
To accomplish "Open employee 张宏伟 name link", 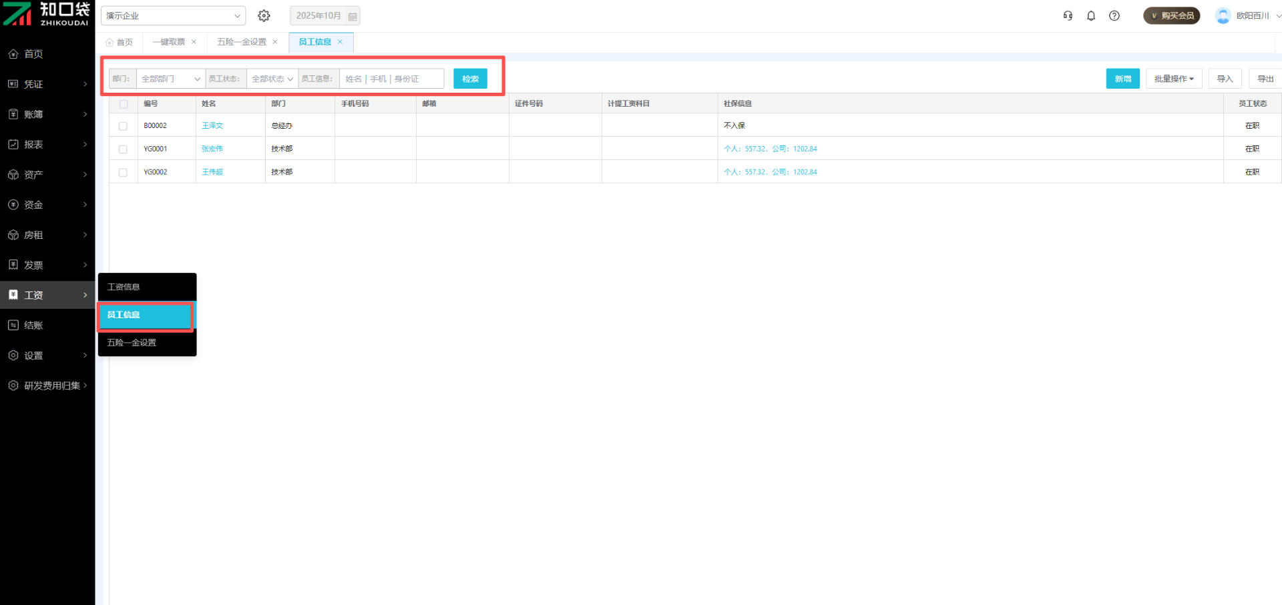I will click(212, 149).
